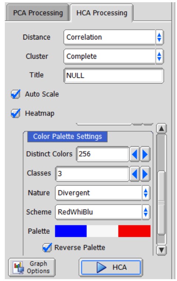This screenshot has width=177, height=281.
Task: Decrease Classes value with the left arrow
Action: pos(134,174)
